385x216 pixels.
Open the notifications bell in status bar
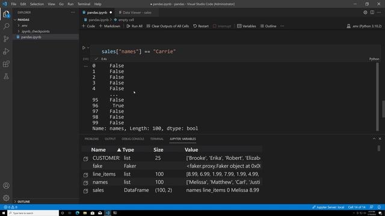pyautogui.click(x=379, y=207)
